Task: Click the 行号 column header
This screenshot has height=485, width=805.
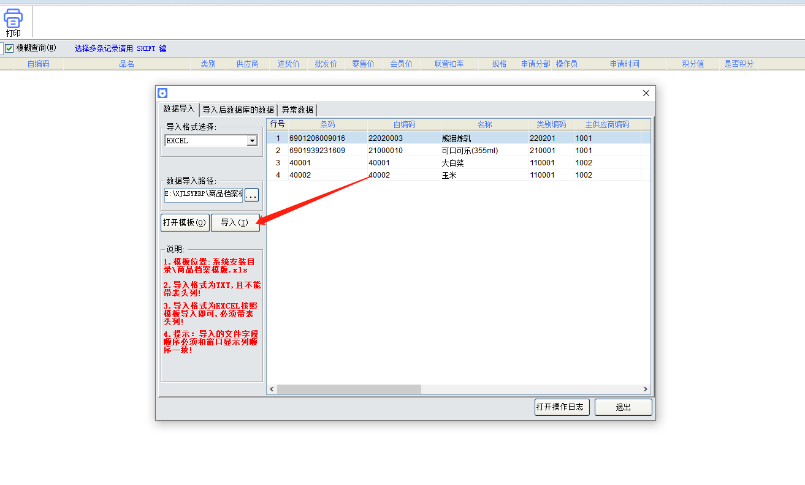Action: tap(278, 124)
